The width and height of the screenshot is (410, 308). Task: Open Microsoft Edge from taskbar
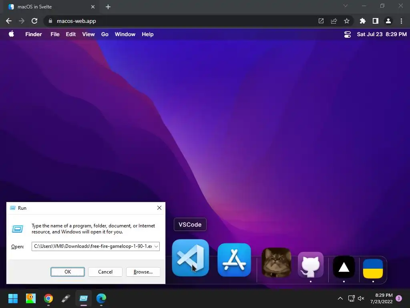click(101, 298)
